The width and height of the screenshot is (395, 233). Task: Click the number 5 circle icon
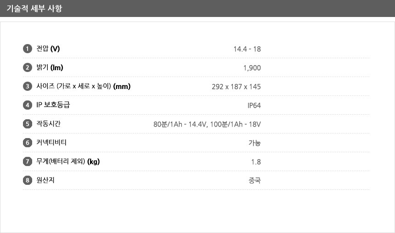(x=28, y=124)
